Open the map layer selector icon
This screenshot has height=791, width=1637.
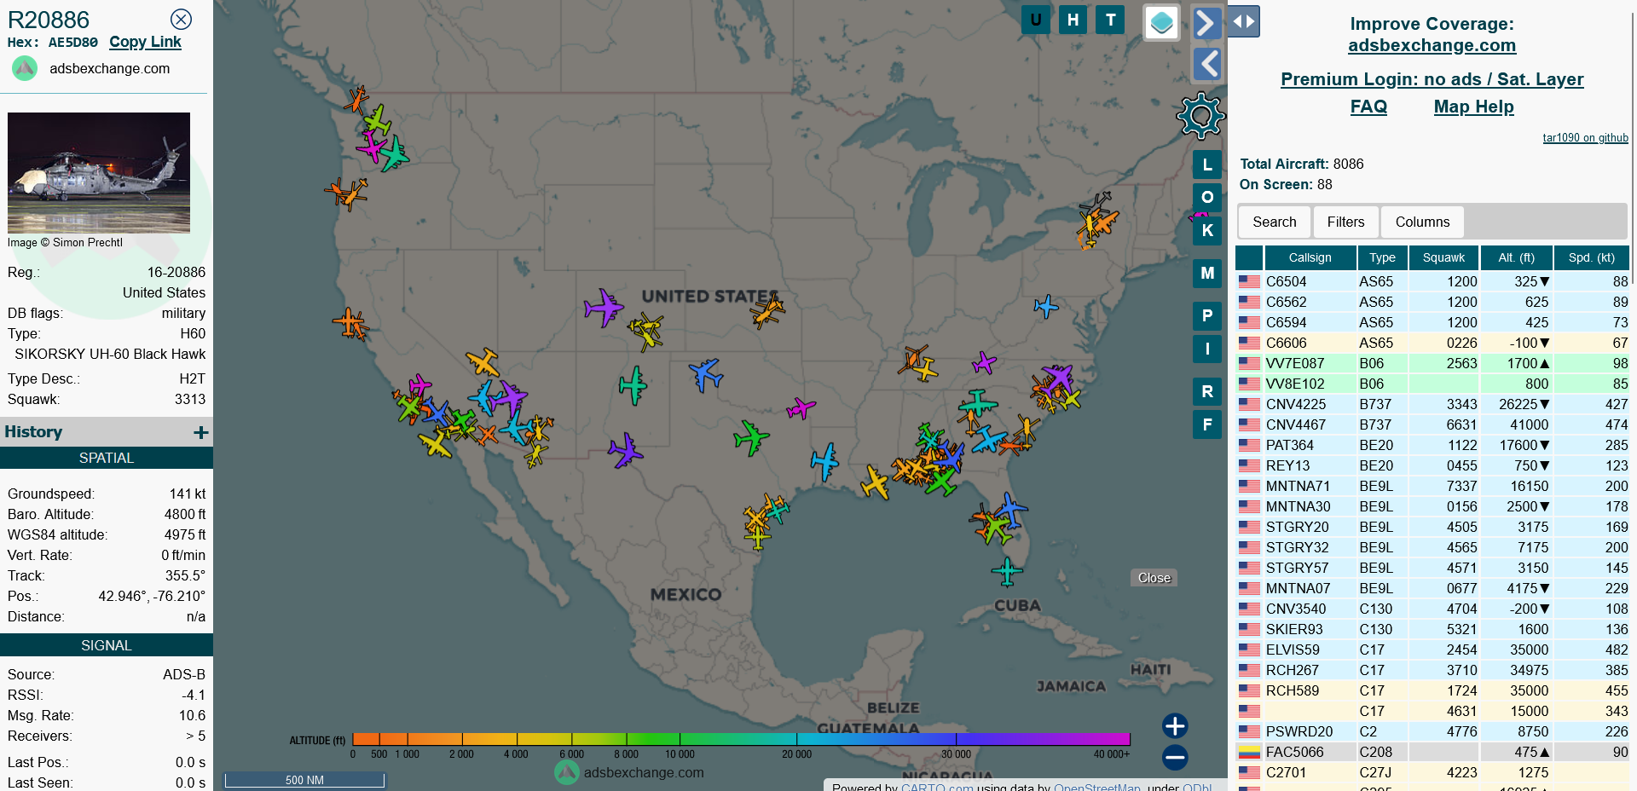pyautogui.click(x=1161, y=23)
